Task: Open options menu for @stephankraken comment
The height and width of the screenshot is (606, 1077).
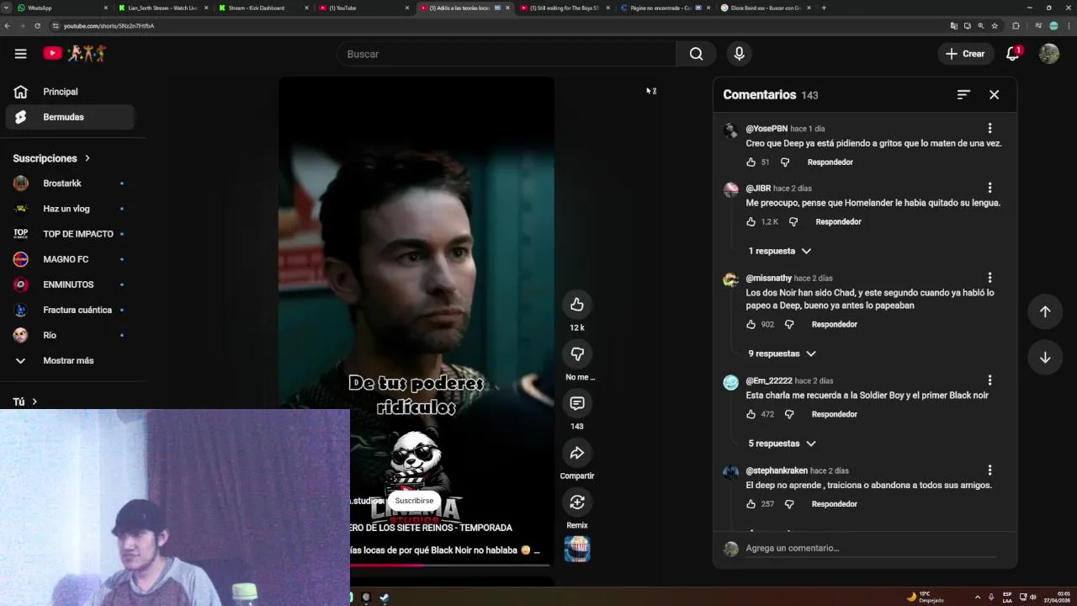Action: click(989, 470)
